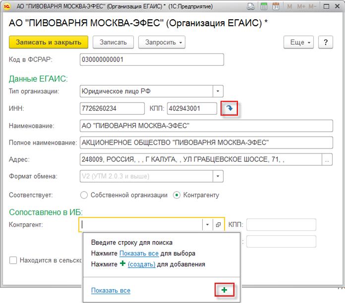
Task: Click the Адрес input field
Action: [x=201, y=159]
